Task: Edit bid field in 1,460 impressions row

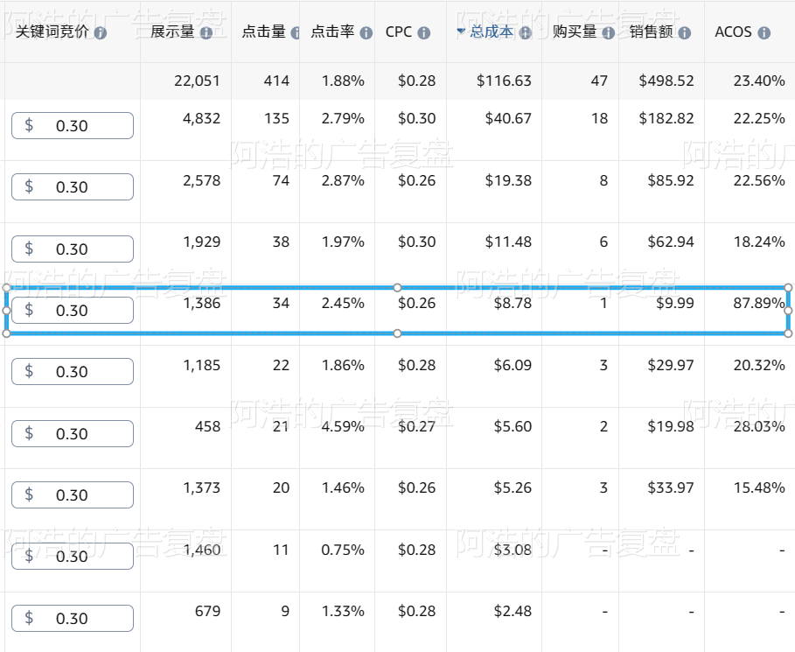Action: [73, 556]
